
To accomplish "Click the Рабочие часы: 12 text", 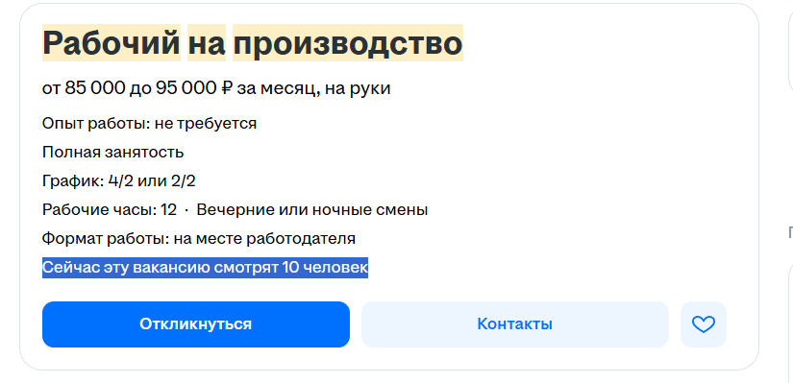I will point(110,209).
